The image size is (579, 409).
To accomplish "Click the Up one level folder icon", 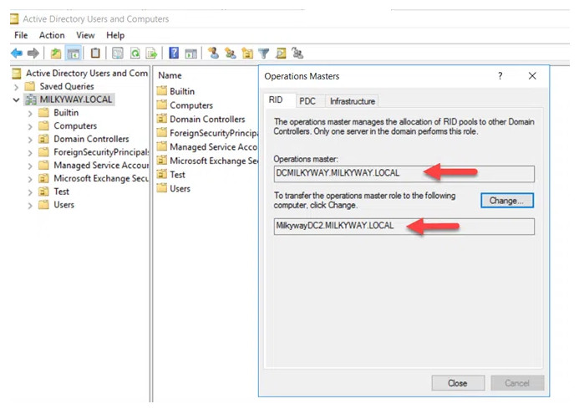I will click(56, 53).
